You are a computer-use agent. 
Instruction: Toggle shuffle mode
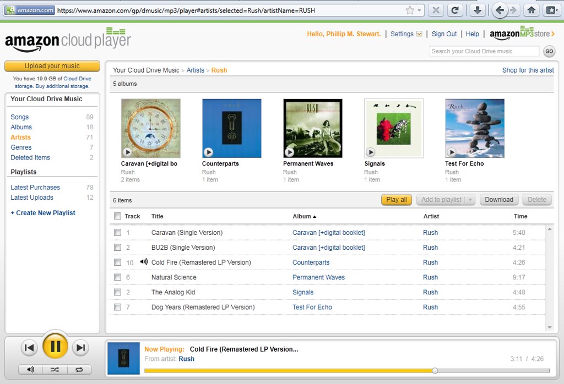point(55,369)
